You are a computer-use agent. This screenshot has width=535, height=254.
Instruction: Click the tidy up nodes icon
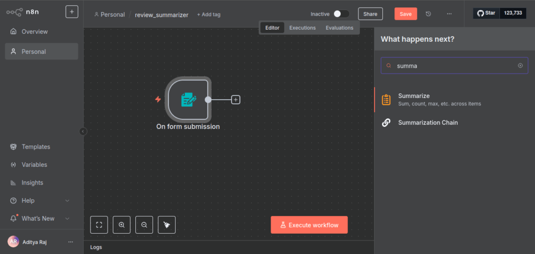point(167,225)
